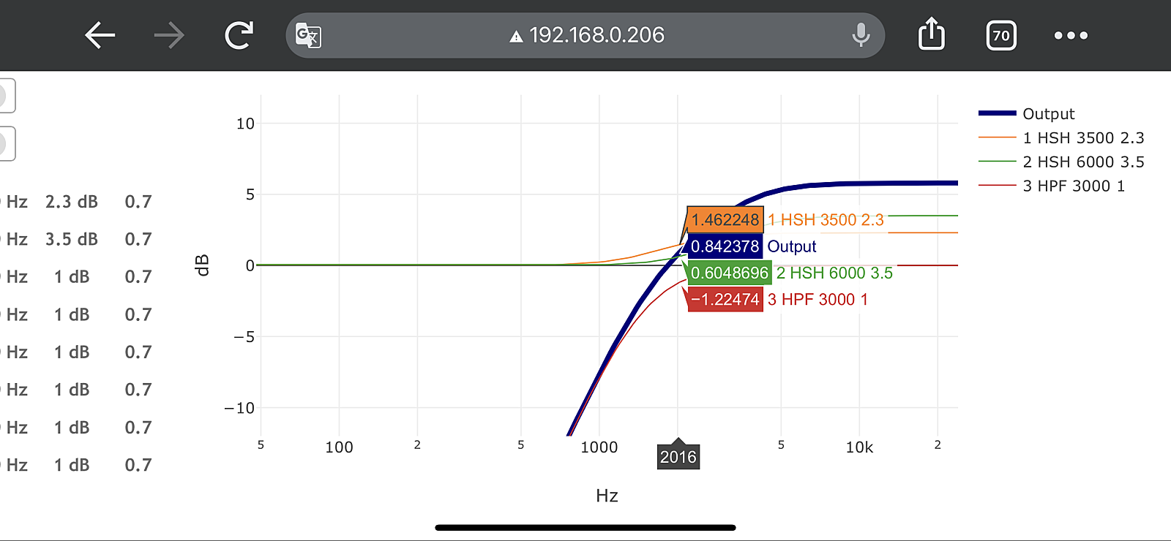The width and height of the screenshot is (1171, 541).
Task: Click the 0.7 Q value beside 2.3 dB
Action: tap(138, 202)
